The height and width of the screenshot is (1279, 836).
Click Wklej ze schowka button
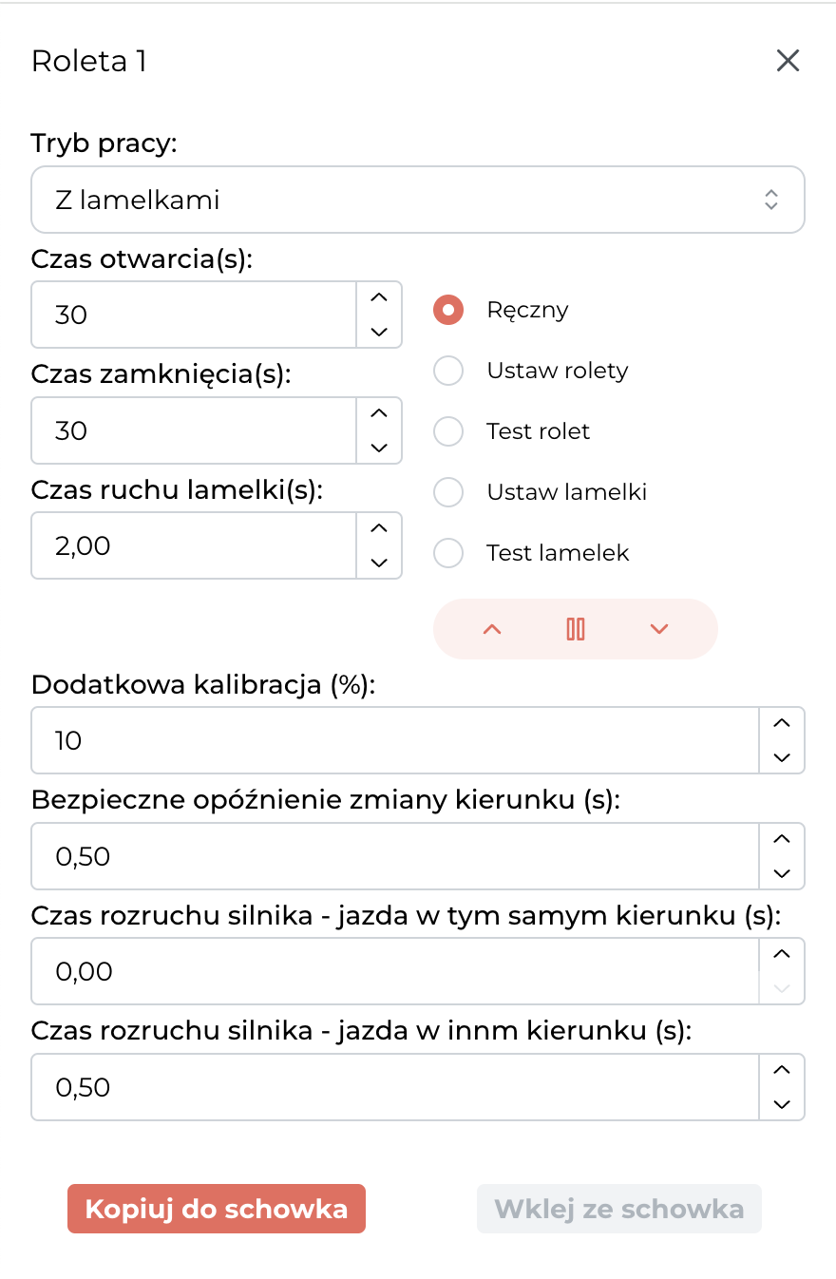point(619,1209)
